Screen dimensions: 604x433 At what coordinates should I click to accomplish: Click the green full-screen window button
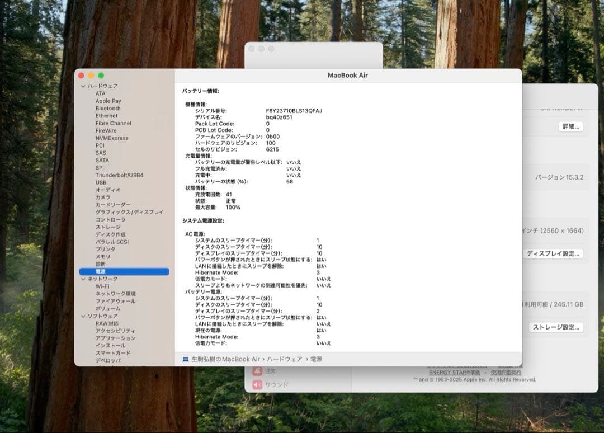(x=101, y=76)
